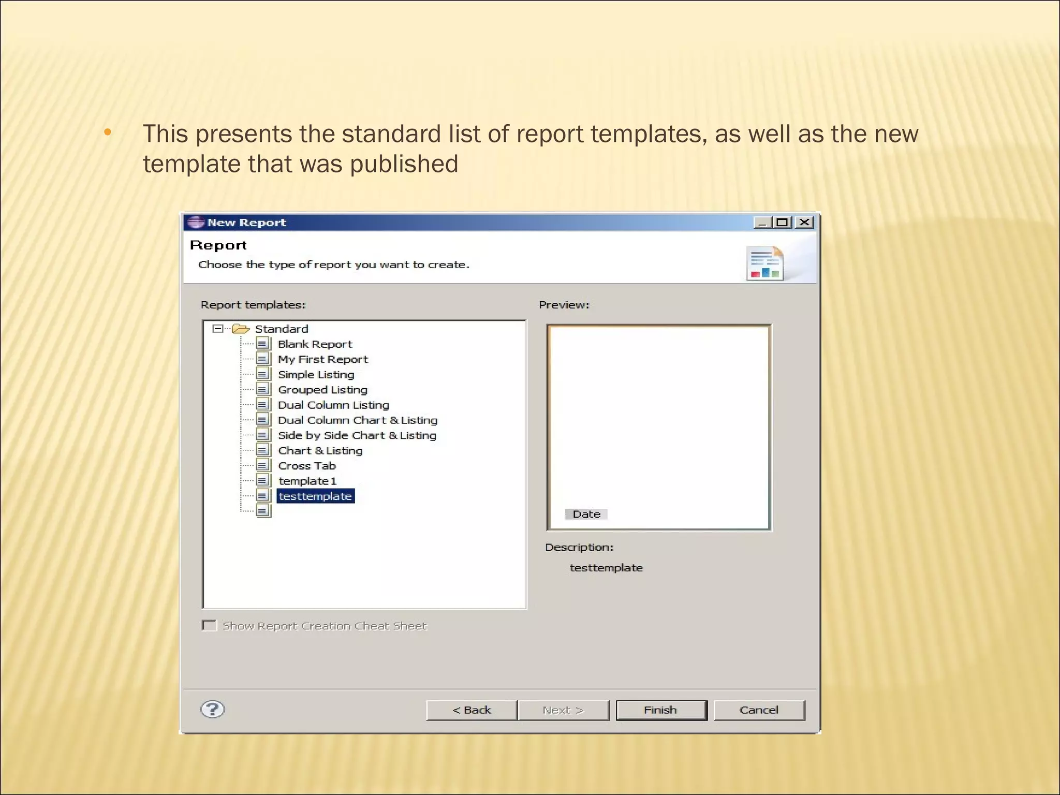The image size is (1060, 795).
Task: Click the report wizard banner icon
Action: 765,263
